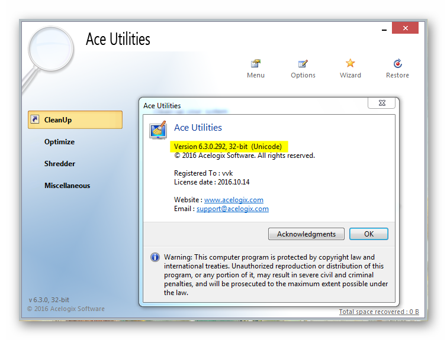Click the Acknowledgments button
Screen dimensions: 447x340
[x=306, y=234]
